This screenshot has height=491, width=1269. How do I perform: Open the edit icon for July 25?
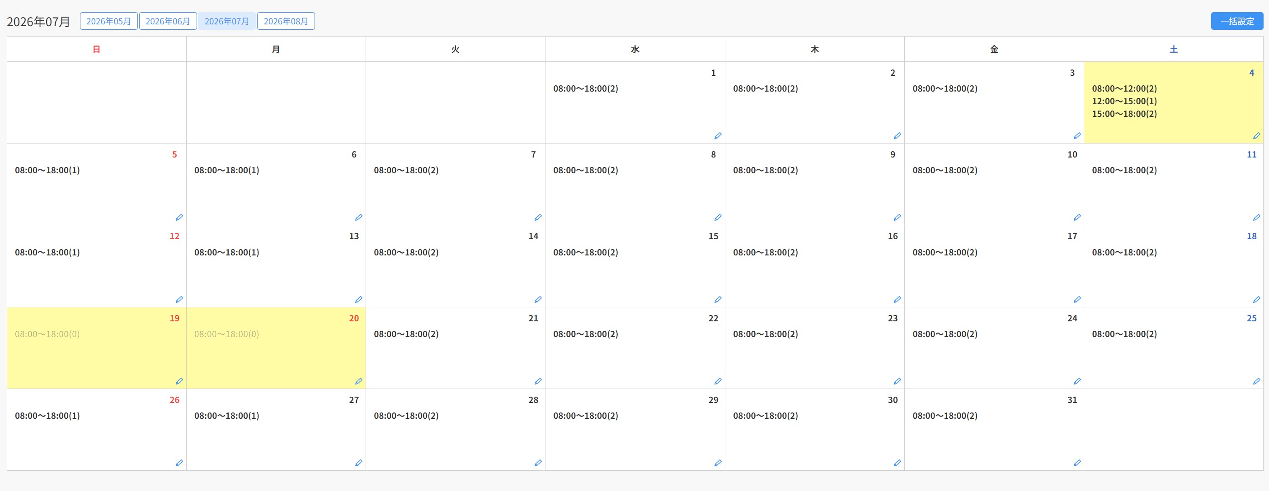point(1257,381)
